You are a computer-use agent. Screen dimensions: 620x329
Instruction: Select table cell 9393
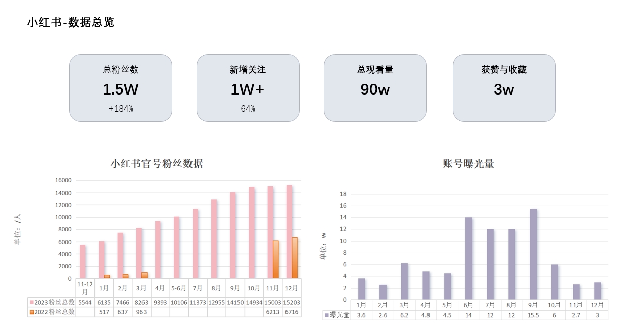click(160, 302)
